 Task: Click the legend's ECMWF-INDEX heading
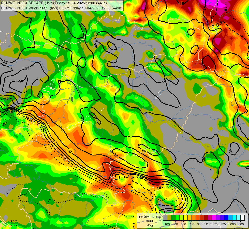point(150,217)
